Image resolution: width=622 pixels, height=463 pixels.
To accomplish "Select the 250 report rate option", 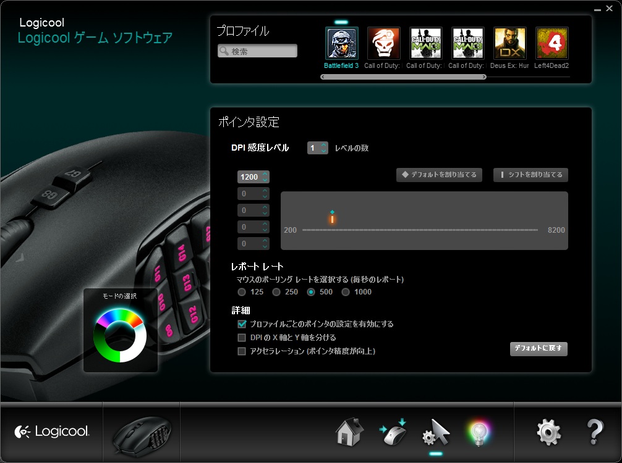I will [276, 292].
